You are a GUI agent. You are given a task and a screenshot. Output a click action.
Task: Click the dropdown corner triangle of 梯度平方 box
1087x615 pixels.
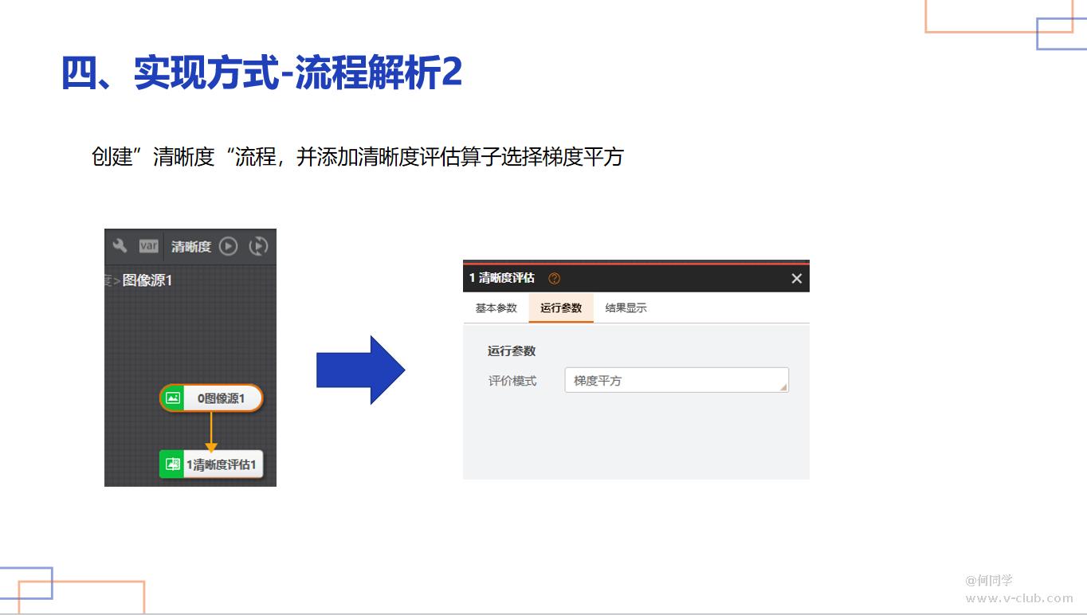pos(783,386)
